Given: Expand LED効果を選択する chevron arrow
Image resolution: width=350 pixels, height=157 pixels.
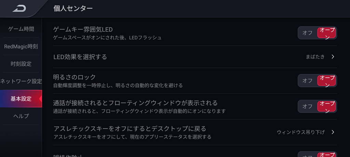Looking at the screenshot, I should coord(333,57).
